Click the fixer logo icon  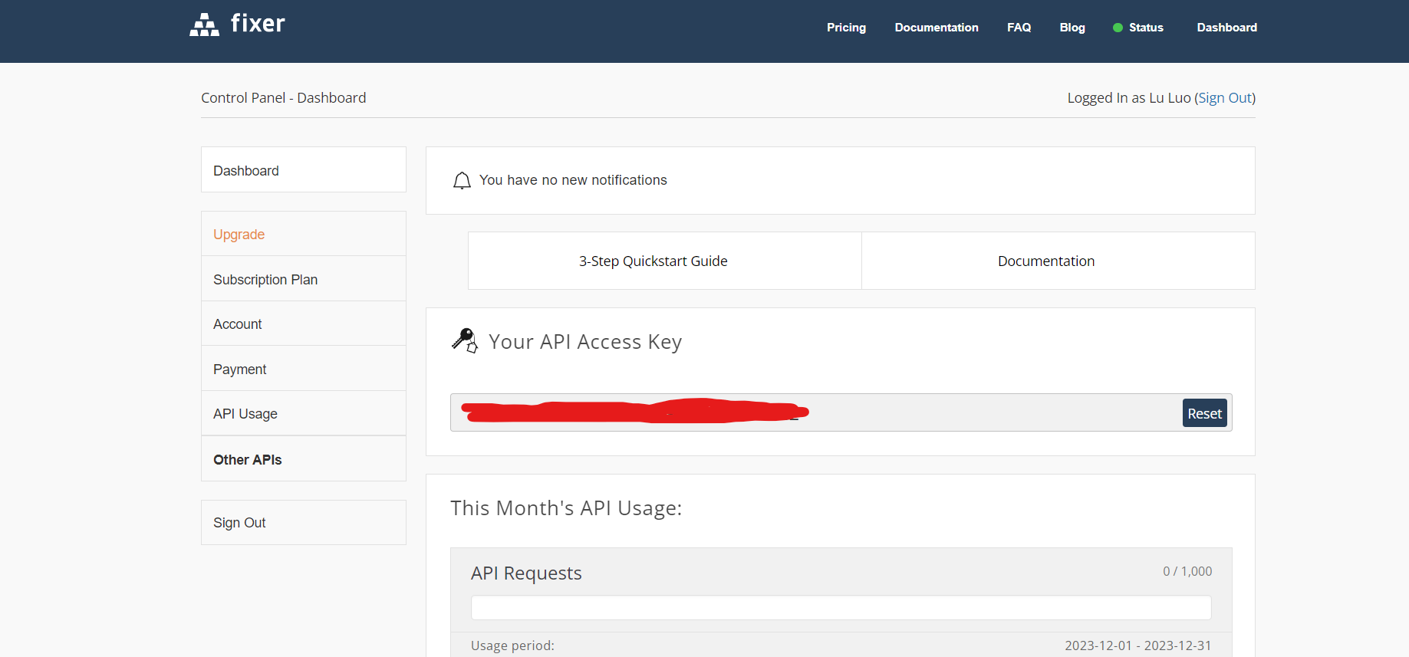[204, 25]
